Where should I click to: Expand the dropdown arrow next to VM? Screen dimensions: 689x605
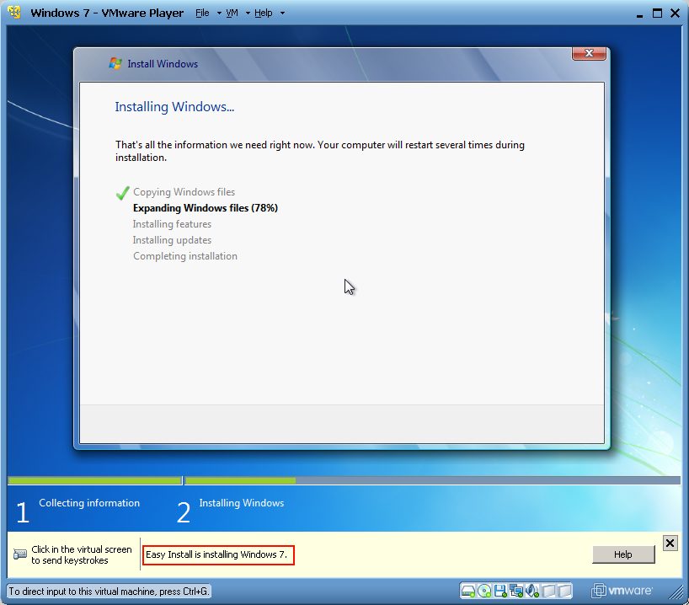[248, 13]
